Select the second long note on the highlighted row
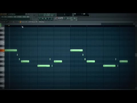 [76, 50]
